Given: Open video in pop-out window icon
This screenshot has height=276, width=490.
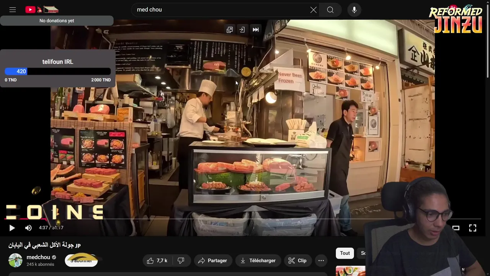Looking at the screenshot, I should tap(230, 30).
